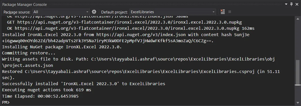
Task: Clear the console using the clear icon
Action: [223, 12]
